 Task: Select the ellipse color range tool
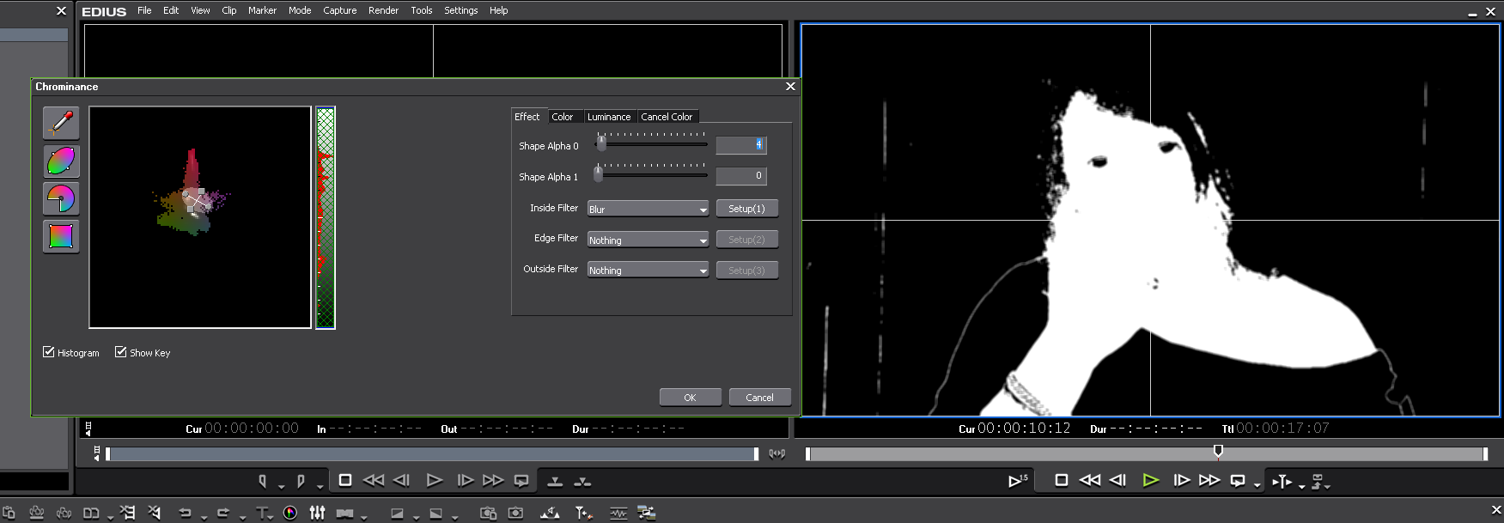(61, 161)
